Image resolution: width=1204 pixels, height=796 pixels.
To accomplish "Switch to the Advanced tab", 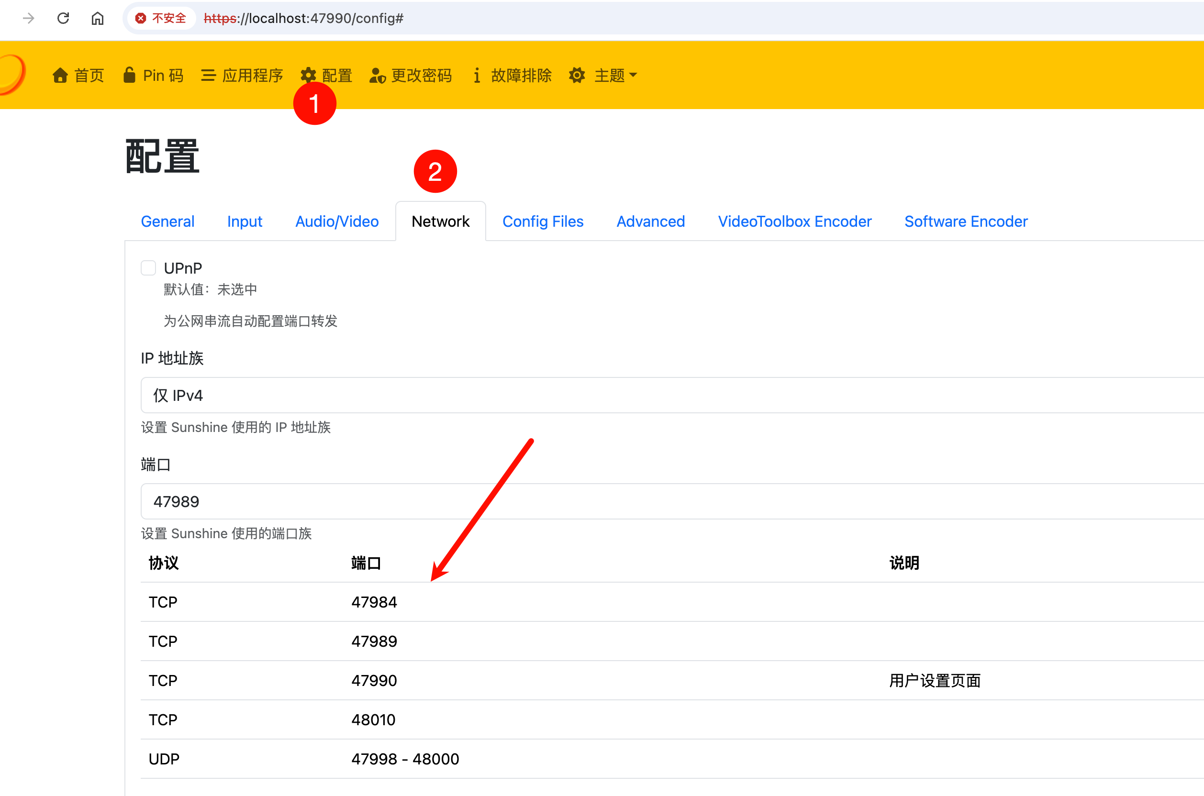I will [x=650, y=221].
